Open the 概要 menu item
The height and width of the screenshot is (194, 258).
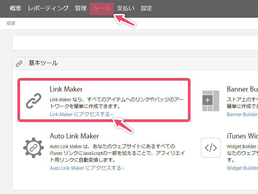[x=15, y=8]
